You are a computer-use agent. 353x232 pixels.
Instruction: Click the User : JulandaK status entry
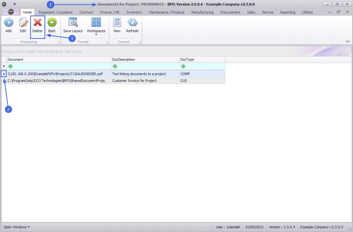pyautogui.click(x=228, y=227)
